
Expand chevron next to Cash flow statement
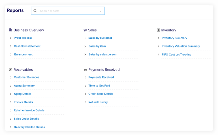[x=11, y=46]
